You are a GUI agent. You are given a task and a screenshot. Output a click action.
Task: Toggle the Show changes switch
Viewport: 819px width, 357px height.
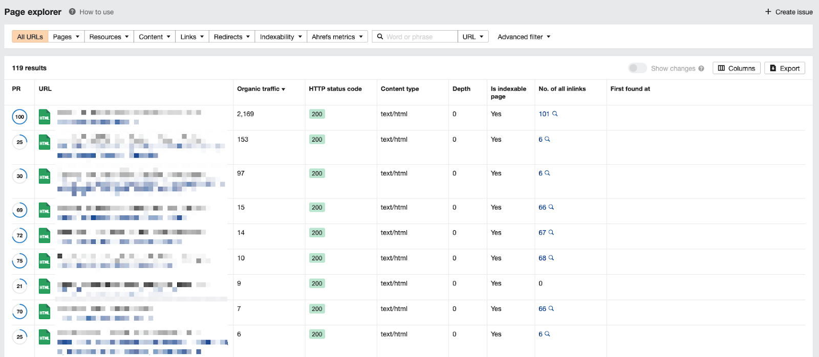pyautogui.click(x=637, y=68)
